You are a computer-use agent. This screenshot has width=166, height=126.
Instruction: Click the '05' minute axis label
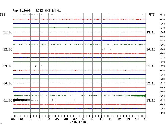click(x=57, y=119)
